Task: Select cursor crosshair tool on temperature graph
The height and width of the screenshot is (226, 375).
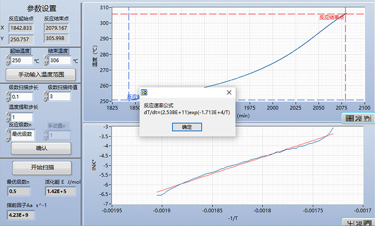Action: pyautogui.click(x=350, y=118)
